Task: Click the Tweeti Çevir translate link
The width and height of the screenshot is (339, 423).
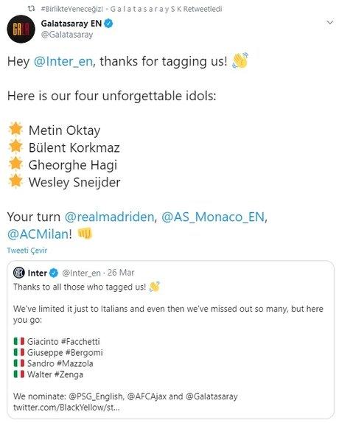Action: (27, 251)
